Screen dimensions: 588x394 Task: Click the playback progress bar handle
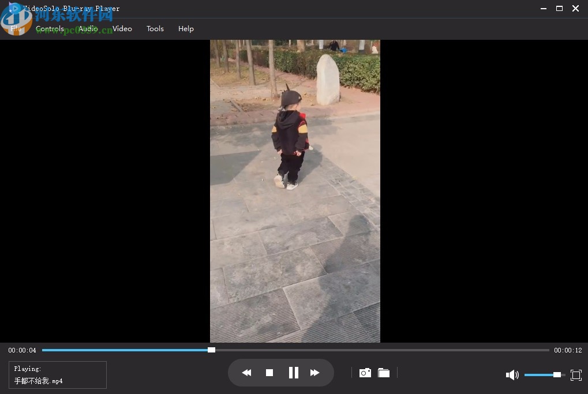(212, 350)
